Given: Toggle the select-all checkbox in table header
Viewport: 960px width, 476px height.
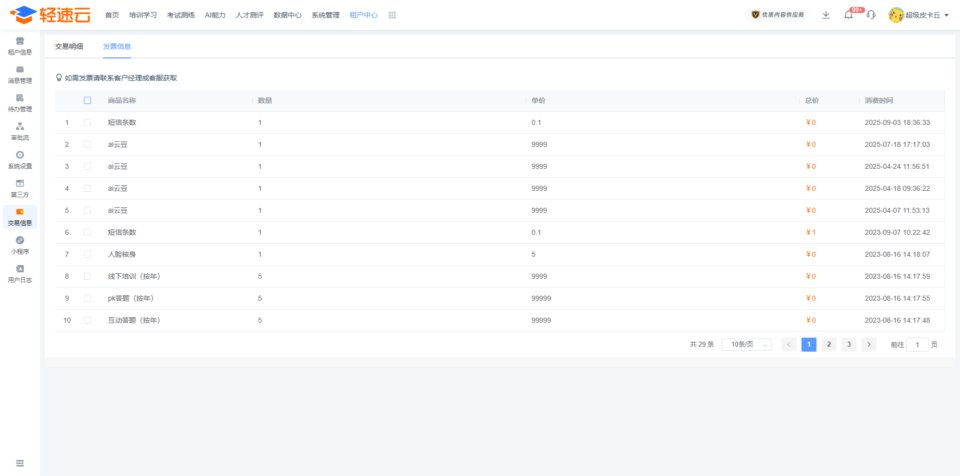Looking at the screenshot, I should [x=87, y=100].
